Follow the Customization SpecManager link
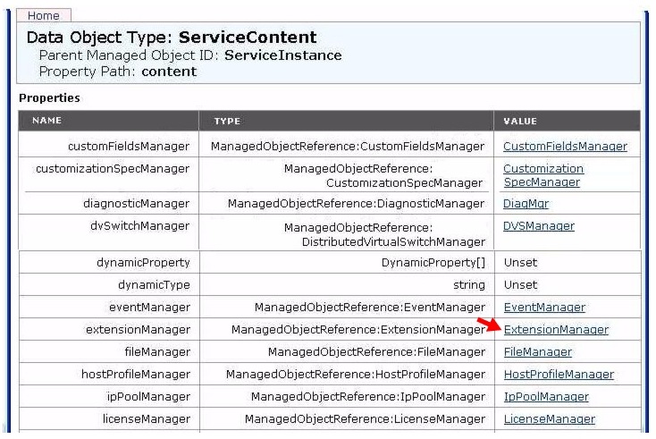 (x=543, y=175)
